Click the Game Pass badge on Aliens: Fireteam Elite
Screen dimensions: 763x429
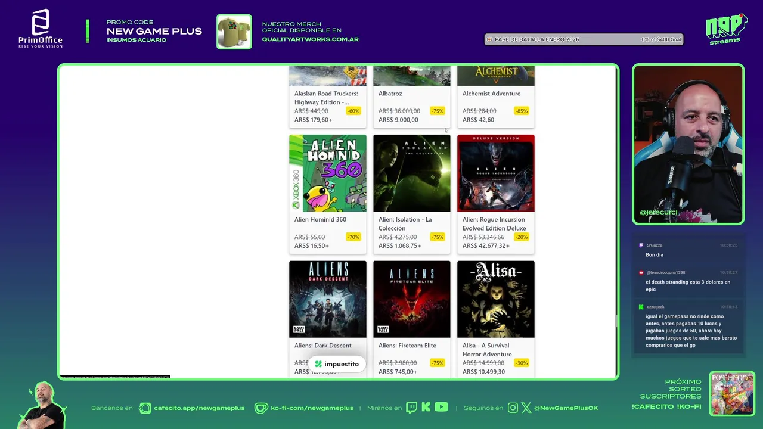[x=383, y=329]
